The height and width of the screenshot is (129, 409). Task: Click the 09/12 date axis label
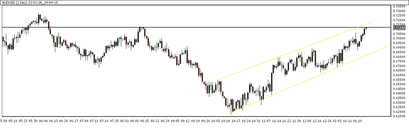coord(186,121)
